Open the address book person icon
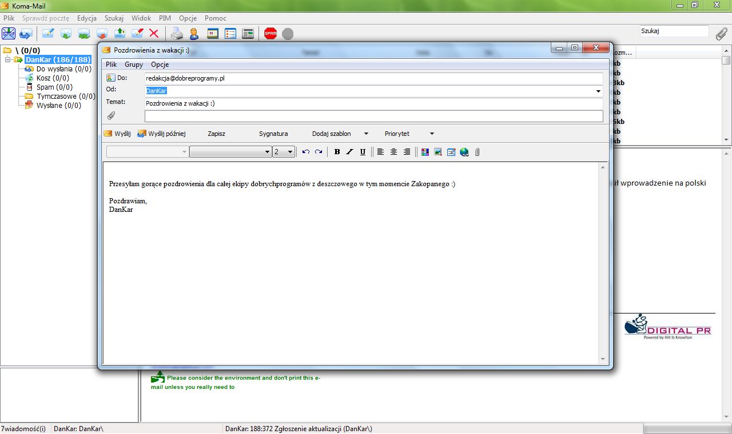Viewport: 732px width, 434px height. [194, 34]
